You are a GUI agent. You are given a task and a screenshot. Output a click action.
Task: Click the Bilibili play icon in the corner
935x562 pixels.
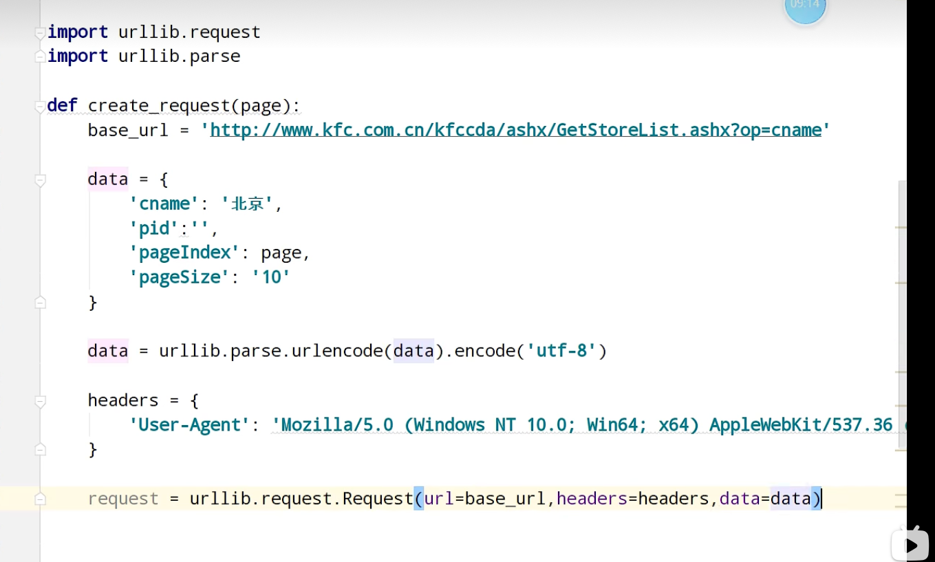tap(910, 544)
